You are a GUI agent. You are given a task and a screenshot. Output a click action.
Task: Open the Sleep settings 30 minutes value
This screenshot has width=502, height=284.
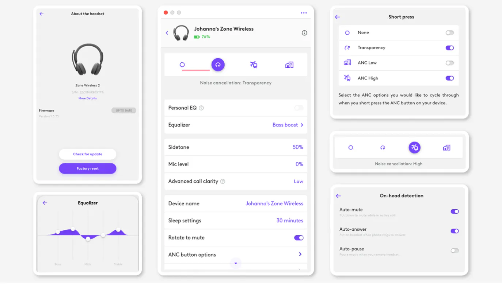tap(290, 221)
